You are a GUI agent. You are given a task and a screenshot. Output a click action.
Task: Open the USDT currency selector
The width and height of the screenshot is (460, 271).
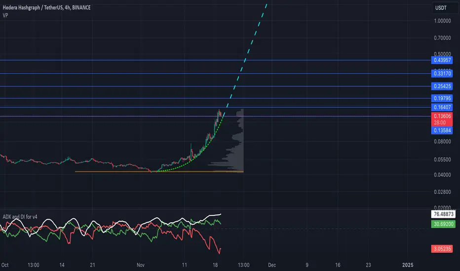445,8
